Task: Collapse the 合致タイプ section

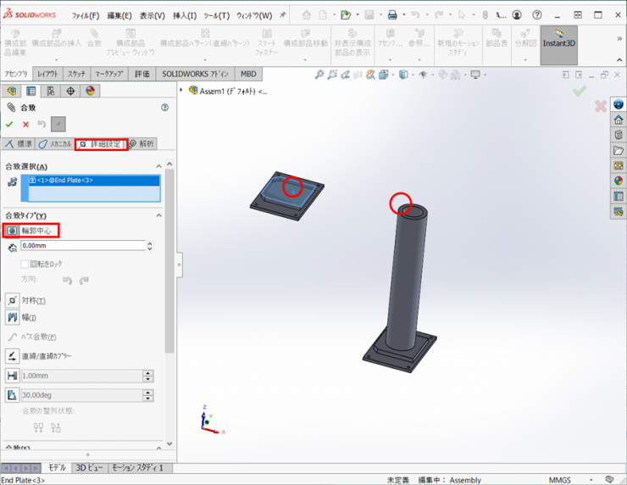Action: pos(158,215)
